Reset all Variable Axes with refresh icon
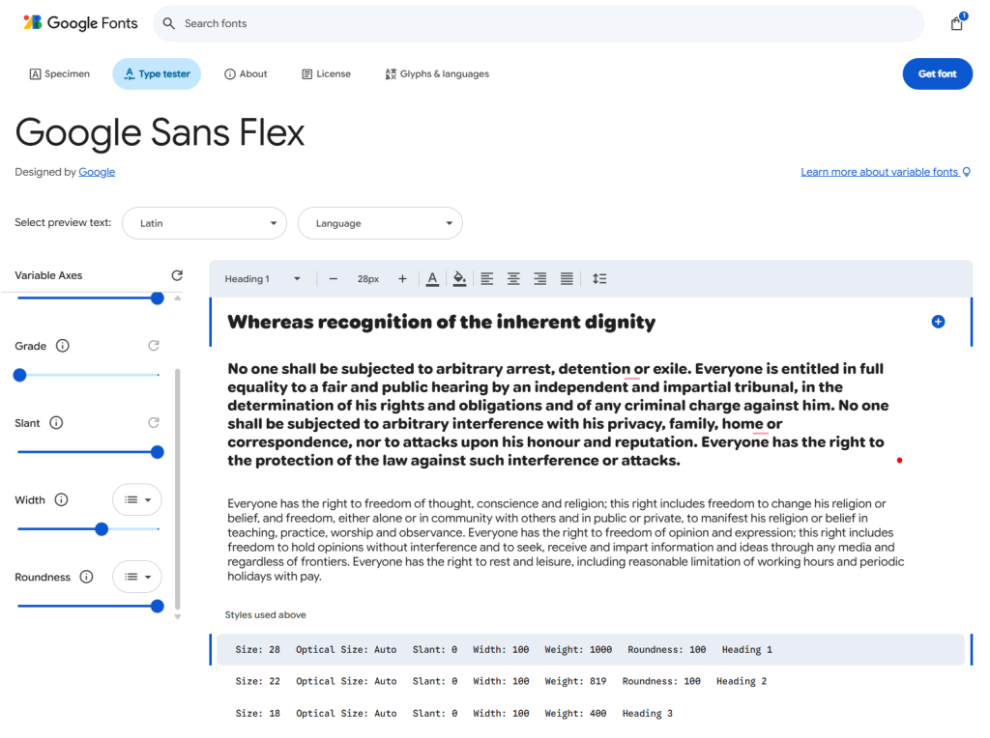The image size is (990, 738). pos(177,275)
